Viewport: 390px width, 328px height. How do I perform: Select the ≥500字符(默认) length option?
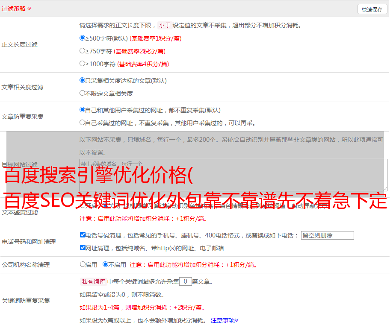83,38
